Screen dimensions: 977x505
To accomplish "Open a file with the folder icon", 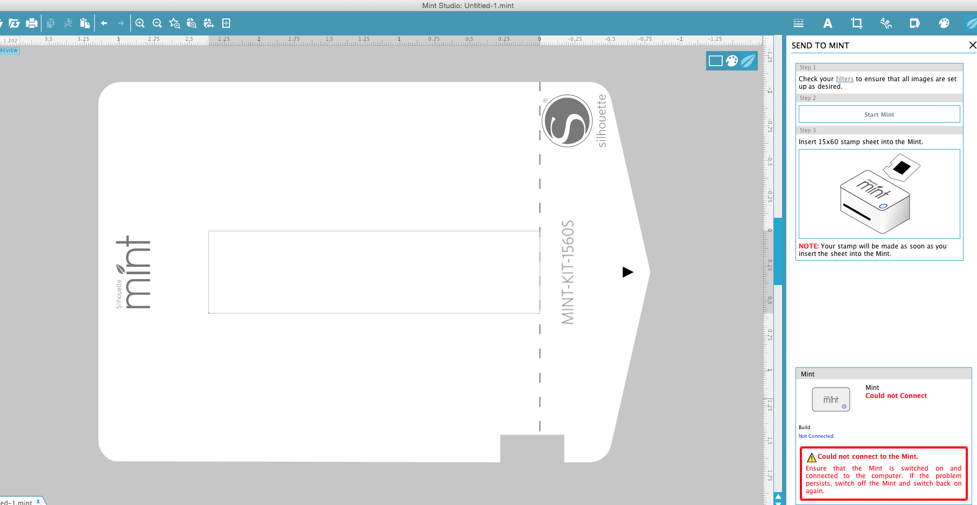I will click(15, 23).
